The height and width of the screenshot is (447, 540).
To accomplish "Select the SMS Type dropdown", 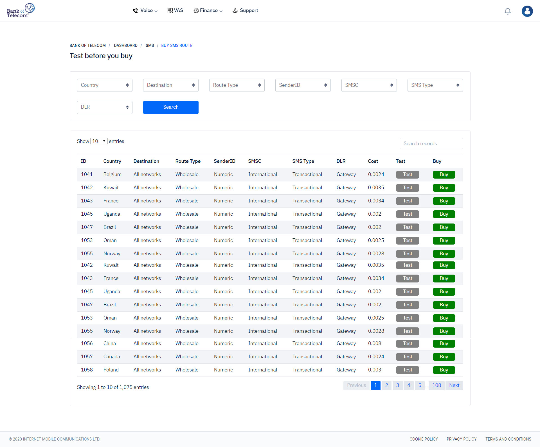I will click(435, 85).
